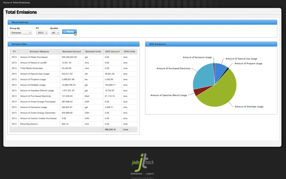This screenshot has width=286, height=179.
Task: Collapse the Report Settings panel icon
Action: tap(10, 22)
